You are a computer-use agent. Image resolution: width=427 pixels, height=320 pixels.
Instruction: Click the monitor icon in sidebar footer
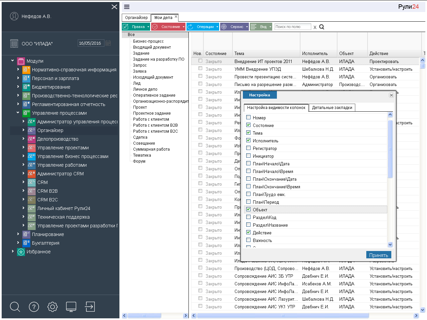click(71, 307)
